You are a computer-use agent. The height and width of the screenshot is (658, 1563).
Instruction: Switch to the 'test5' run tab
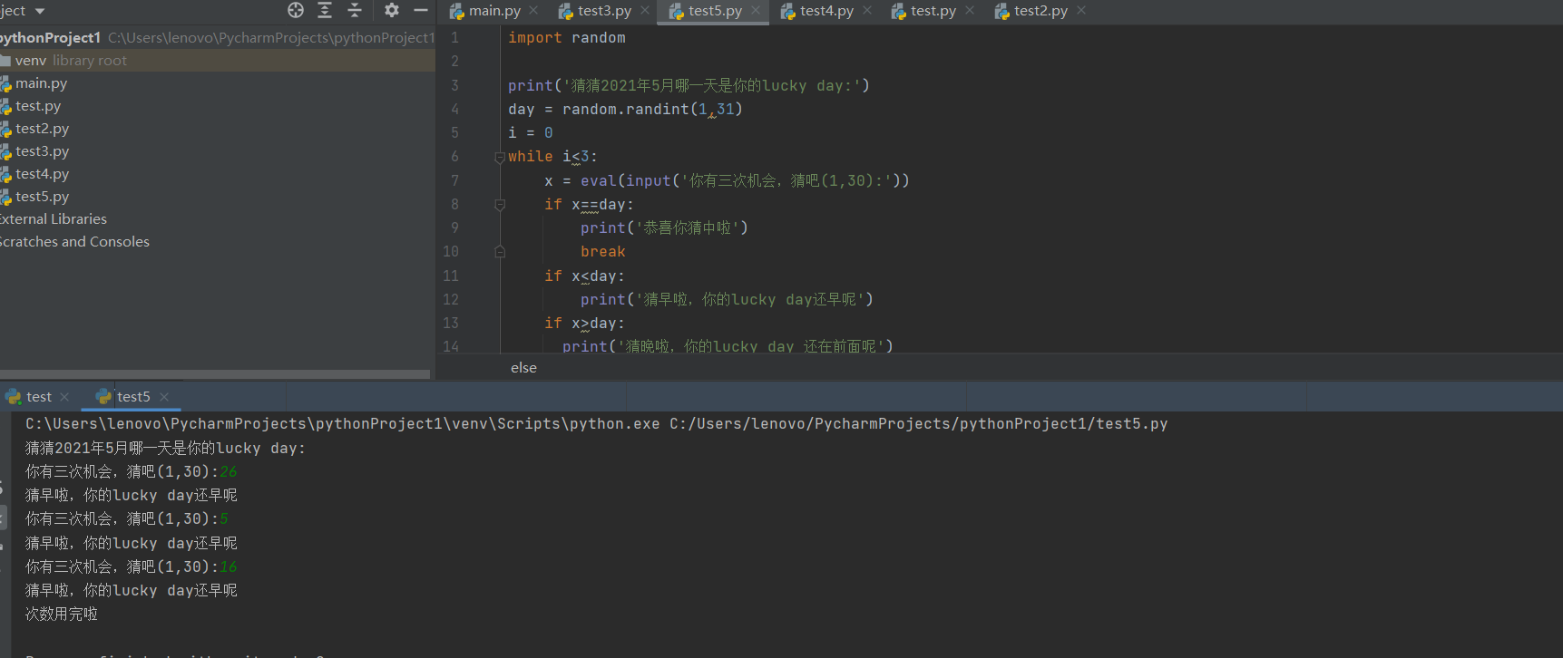pyautogui.click(x=133, y=396)
